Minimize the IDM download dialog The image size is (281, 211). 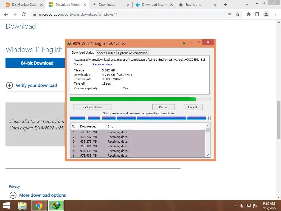pyautogui.click(x=191, y=43)
